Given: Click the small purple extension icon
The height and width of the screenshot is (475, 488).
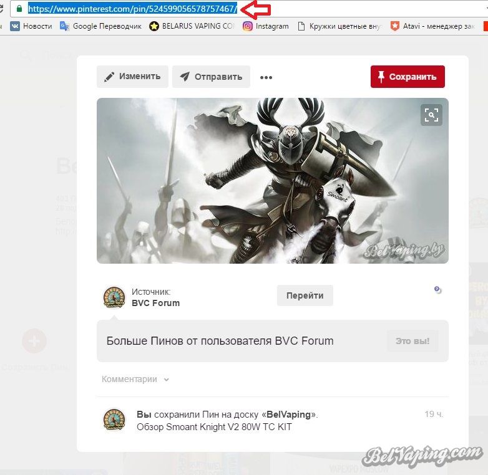Looking at the screenshot, I should click(x=437, y=289).
